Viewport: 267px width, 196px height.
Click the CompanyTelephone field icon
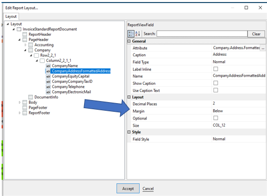(x=48, y=87)
